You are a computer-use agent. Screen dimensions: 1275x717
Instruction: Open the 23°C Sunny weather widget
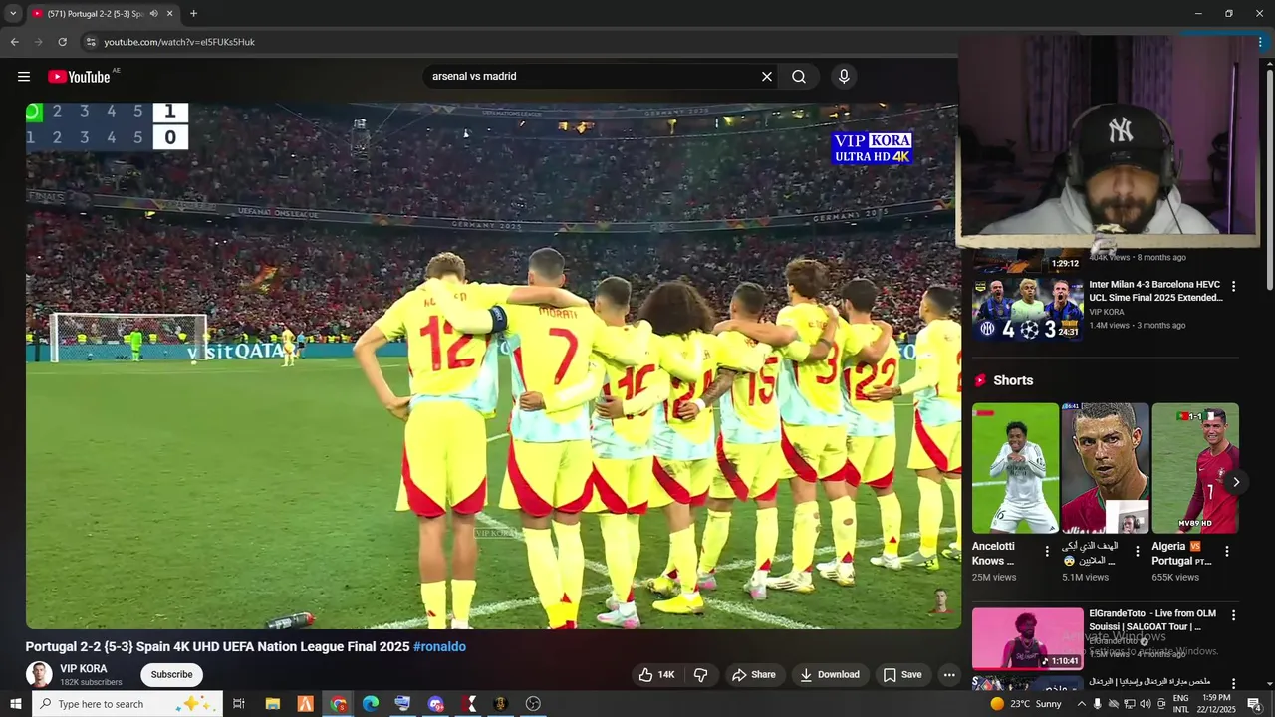1026,704
